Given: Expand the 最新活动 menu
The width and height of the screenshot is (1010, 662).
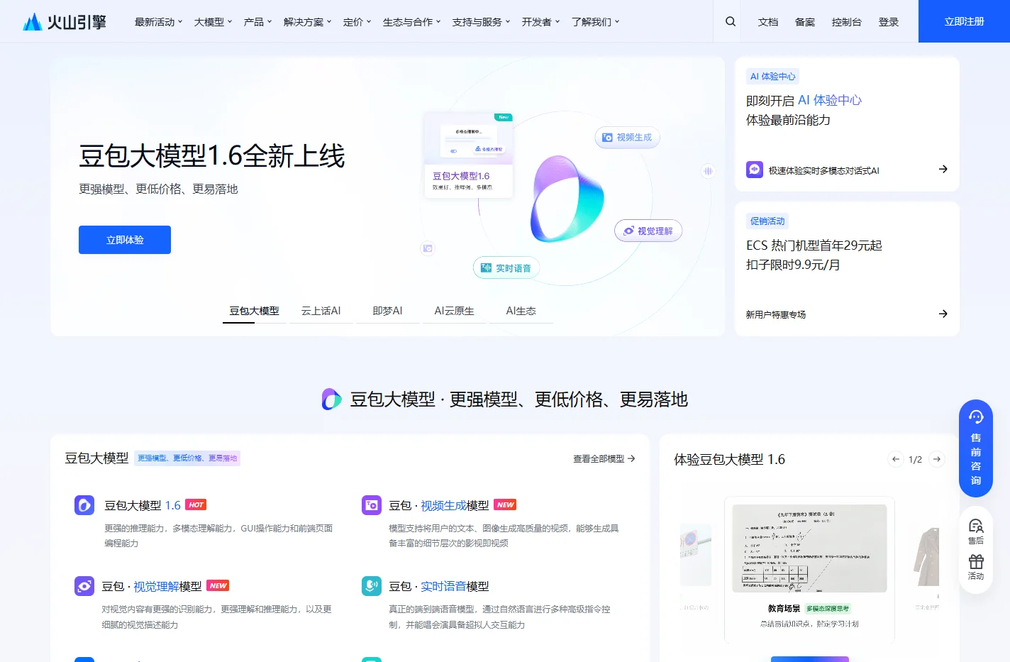Looking at the screenshot, I should click(x=159, y=22).
